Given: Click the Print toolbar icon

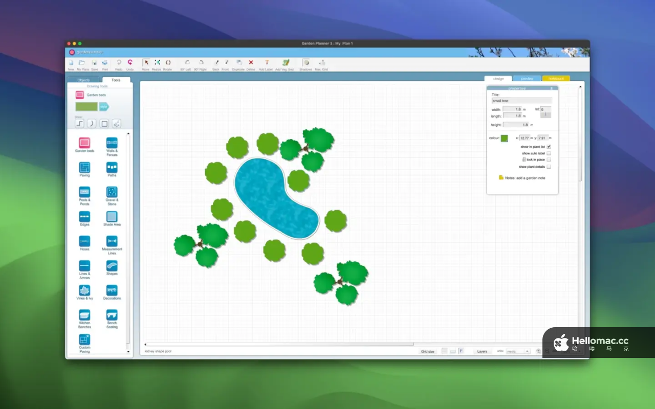Looking at the screenshot, I should click(x=105, y=63).
